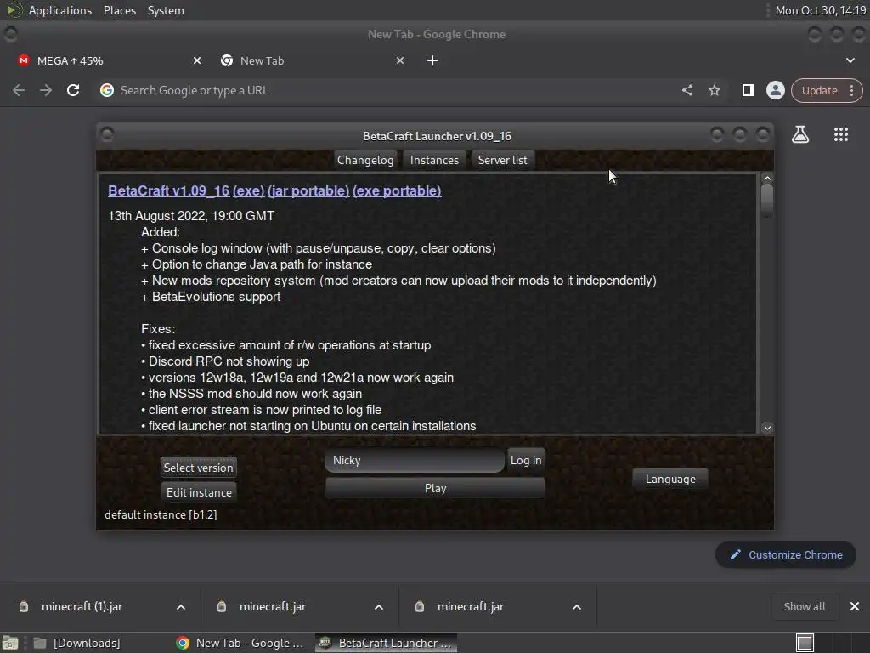The width and height of the screenshot is (870, 653).
Task: Click the Log in button
Action: coord(526,460)
